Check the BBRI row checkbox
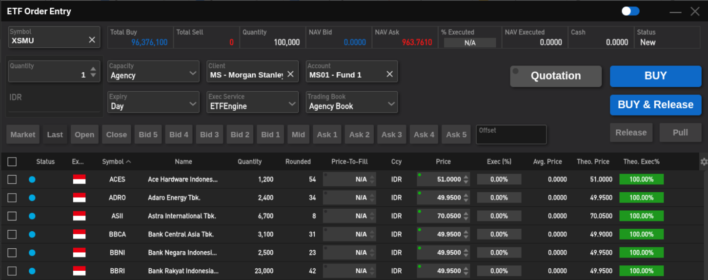 click(x=12, y=271)
